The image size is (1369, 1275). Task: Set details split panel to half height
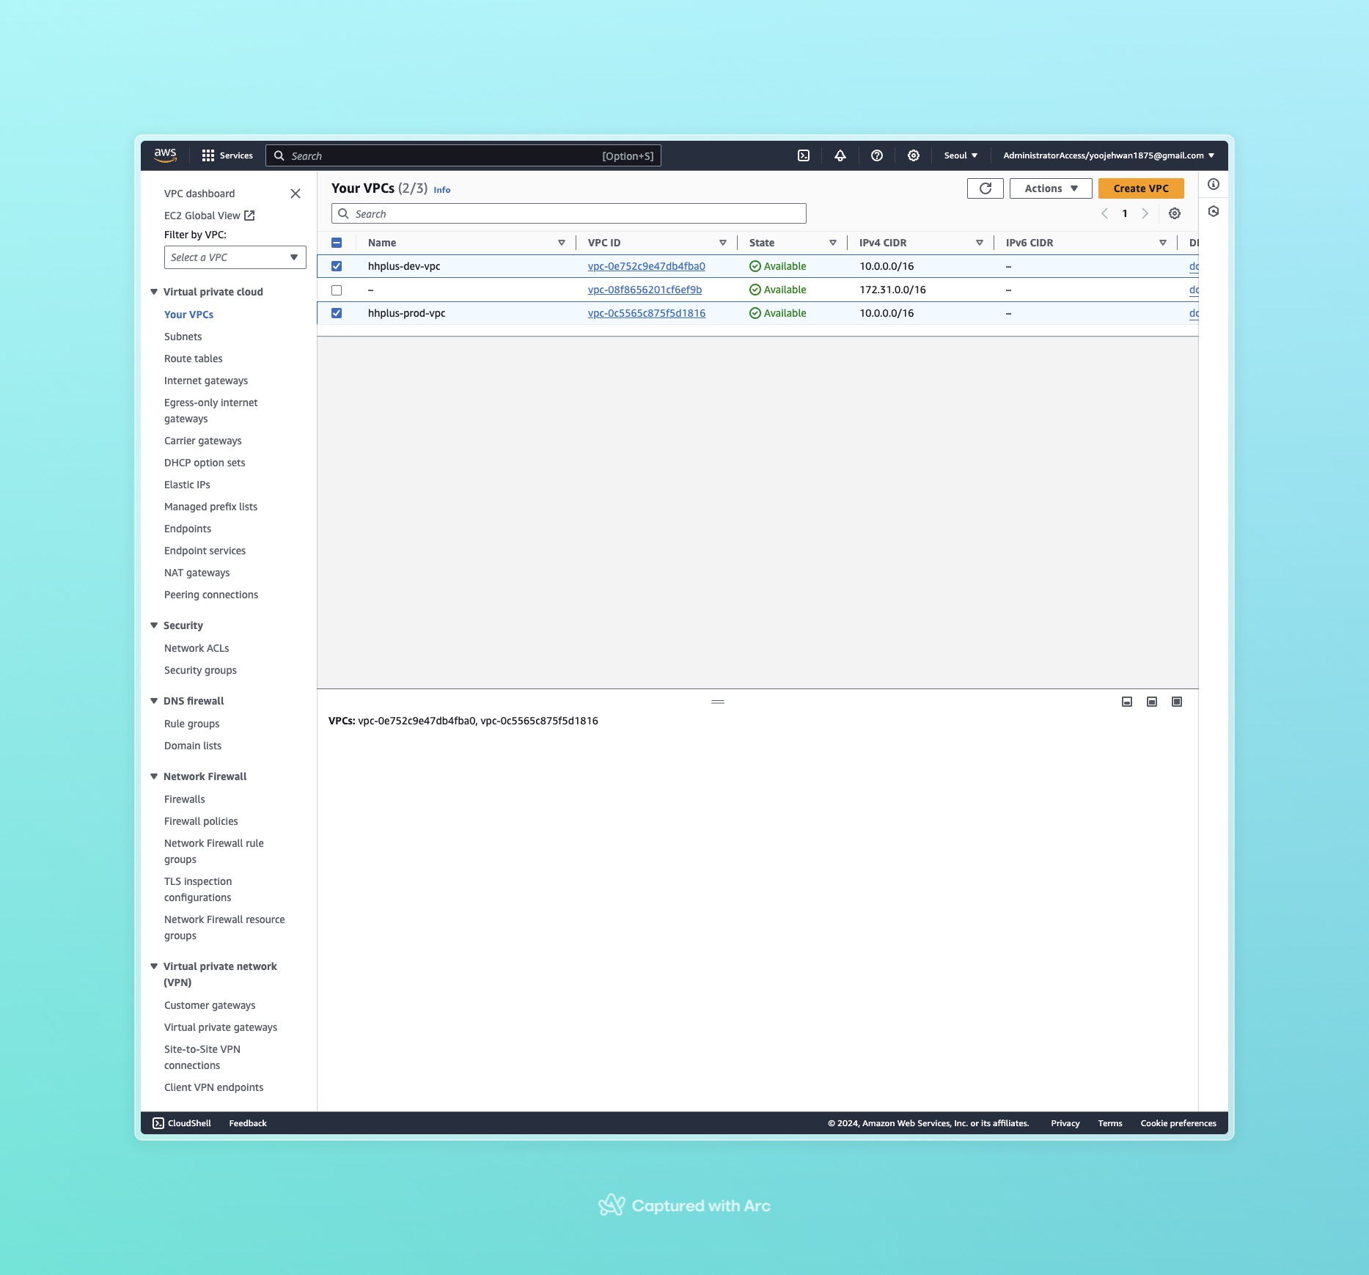(1152, 702)
